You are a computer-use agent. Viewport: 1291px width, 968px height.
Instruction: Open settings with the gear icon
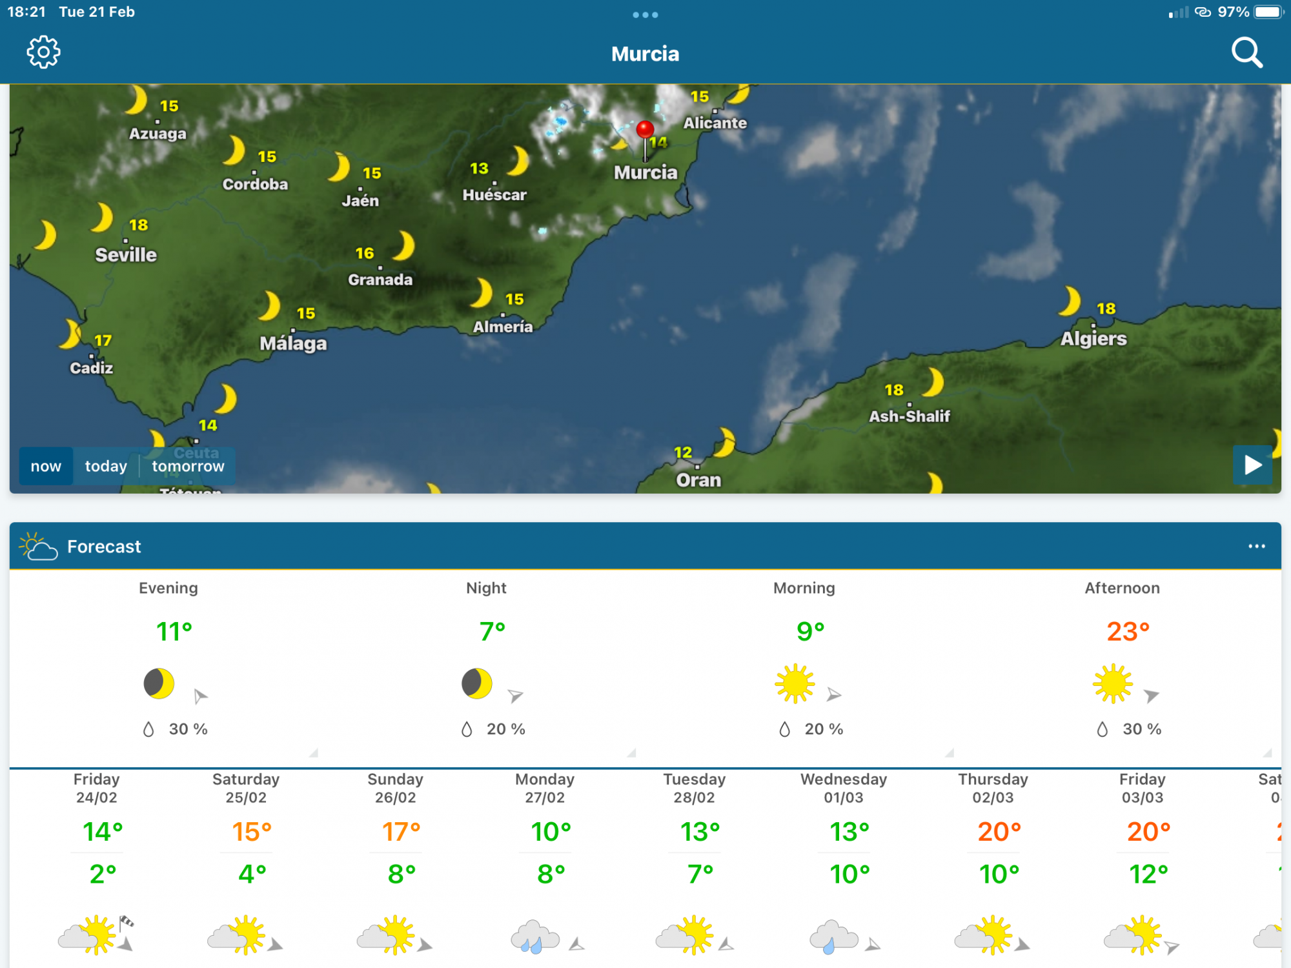[43, 52]
